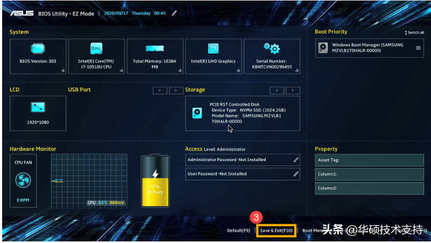Select the LCD resolution display icon
Image resolution: width=431 pixels, height=243 pixels.
click(x=38, y=107)
